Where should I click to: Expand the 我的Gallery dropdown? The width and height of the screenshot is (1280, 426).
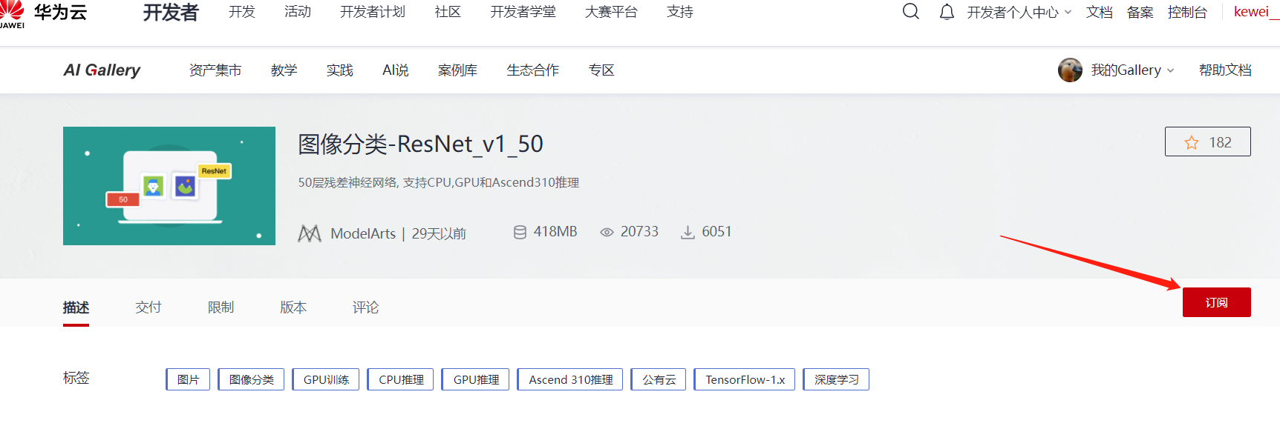[1132, 70]
